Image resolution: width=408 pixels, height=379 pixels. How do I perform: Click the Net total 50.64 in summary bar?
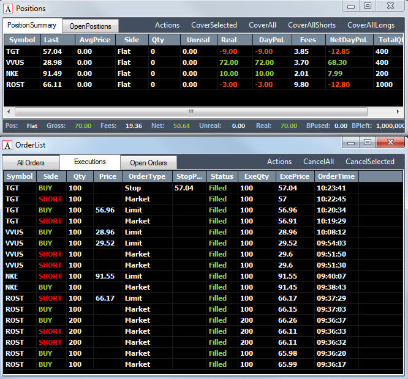(x=181, y=126)
